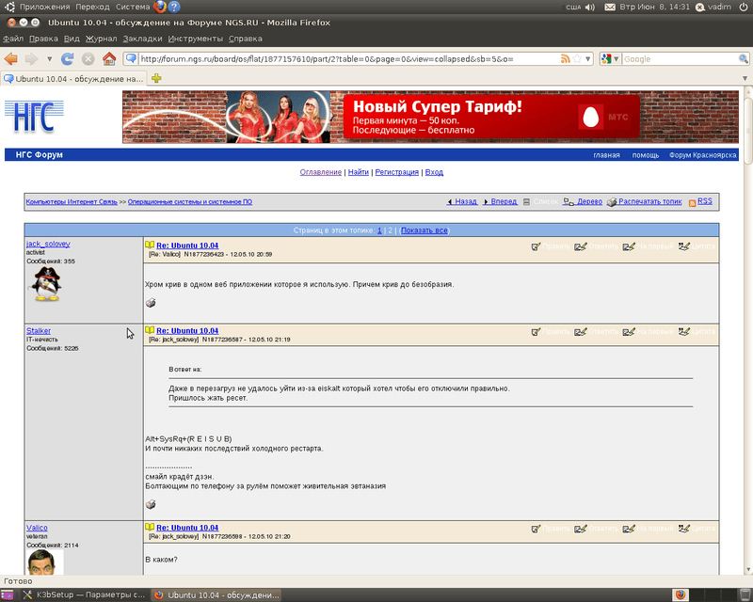Expand the address bar URL history dropdown
Screen dimensions: 753x602
pyautogui.click(x=588, y=58)
